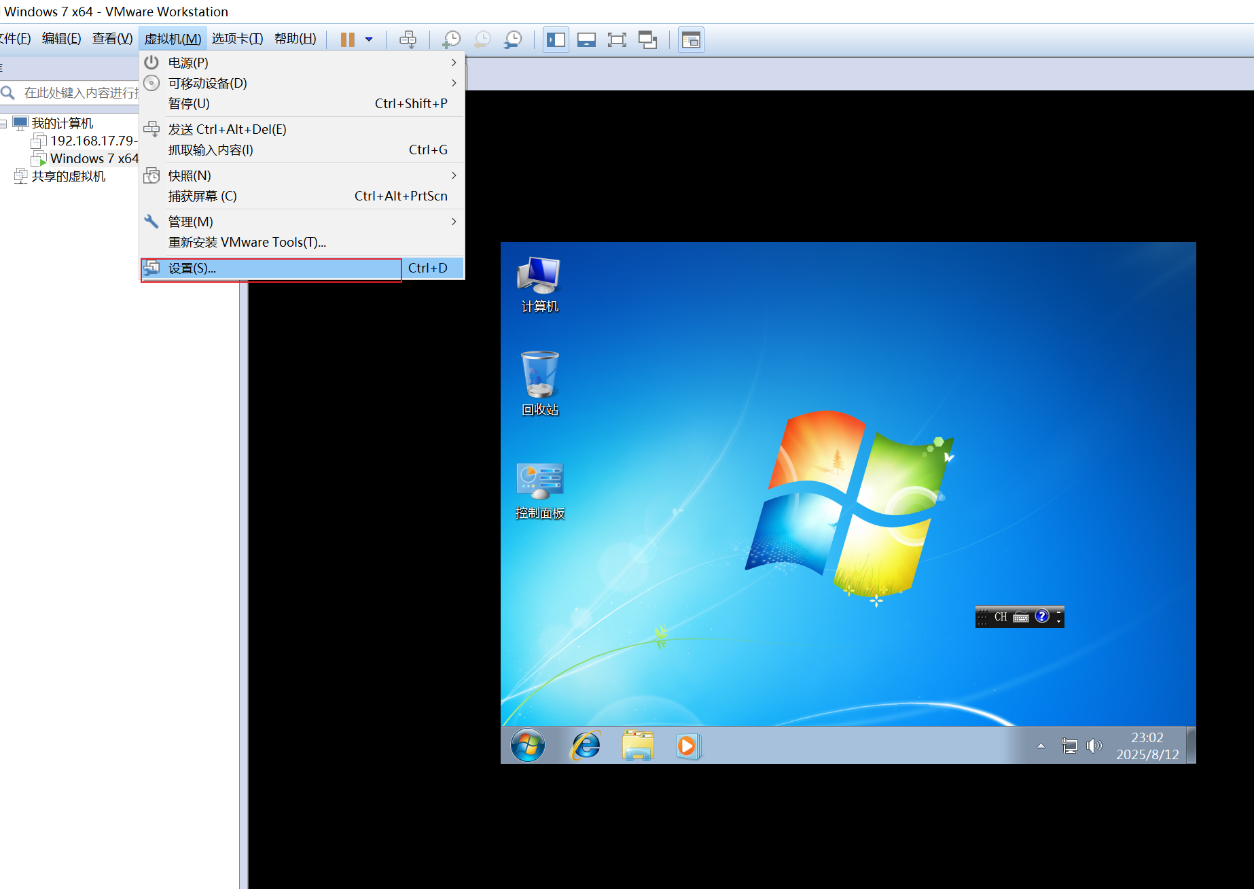Open the 帮助(H) menu
This screenshot has width=1254, height=889.
click(295, 39)
